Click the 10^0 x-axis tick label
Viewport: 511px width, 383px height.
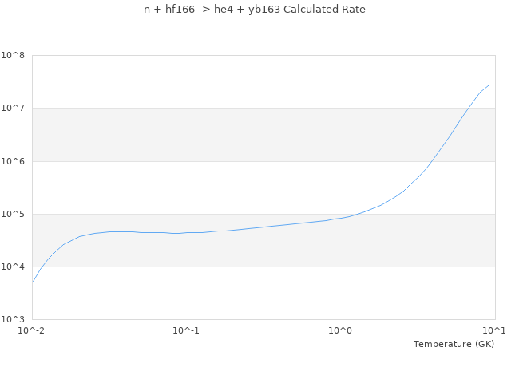341,330
